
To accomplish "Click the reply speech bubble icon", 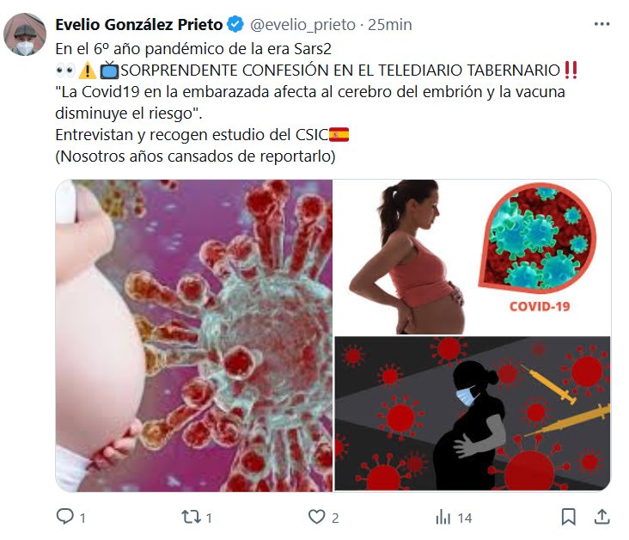I will (x=65, y=516).
